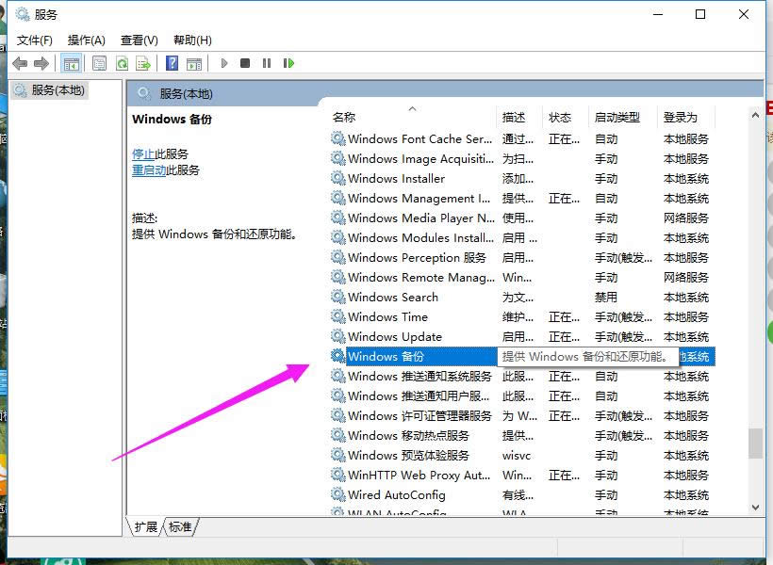Screen dimensions: 773x565
Task: Open the 文件(F) menu
Action: pyautogui.click(x=35, y=40)
